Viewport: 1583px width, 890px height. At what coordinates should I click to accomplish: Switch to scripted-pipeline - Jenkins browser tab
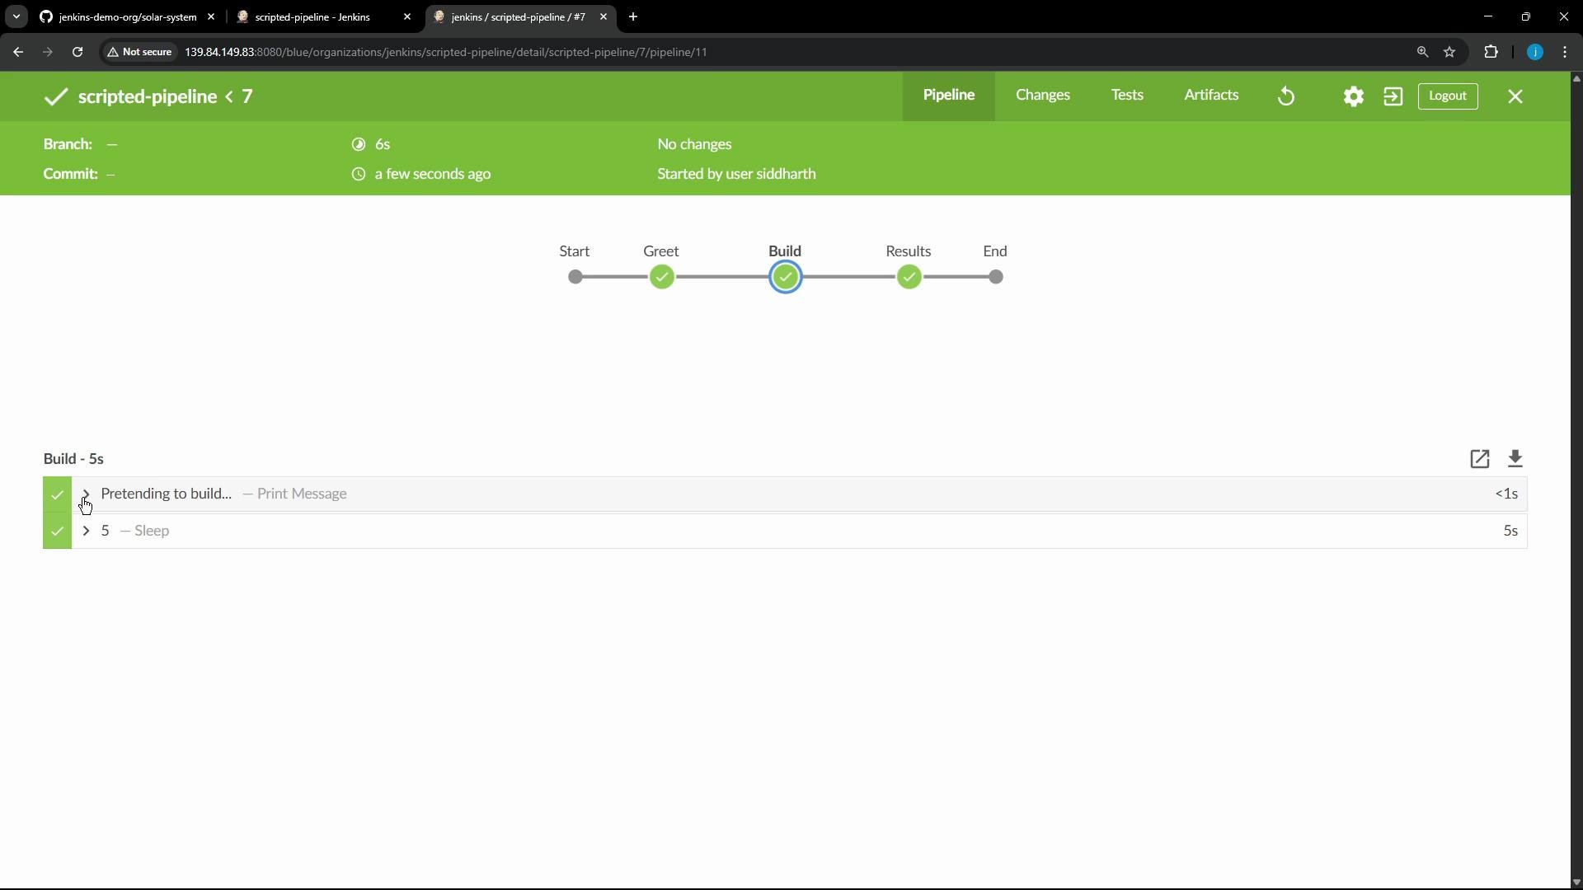click(x=313, y=16)
